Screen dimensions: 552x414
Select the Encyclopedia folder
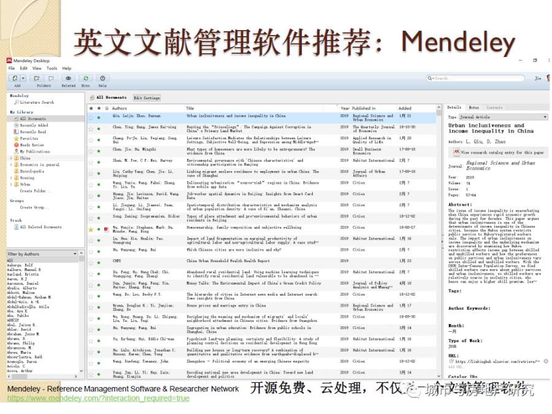click(x=29, y=171)
